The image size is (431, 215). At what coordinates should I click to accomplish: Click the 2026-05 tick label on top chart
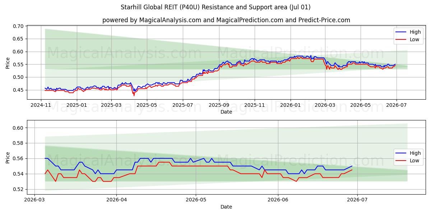pyautogui.click(x=361, y=105)
